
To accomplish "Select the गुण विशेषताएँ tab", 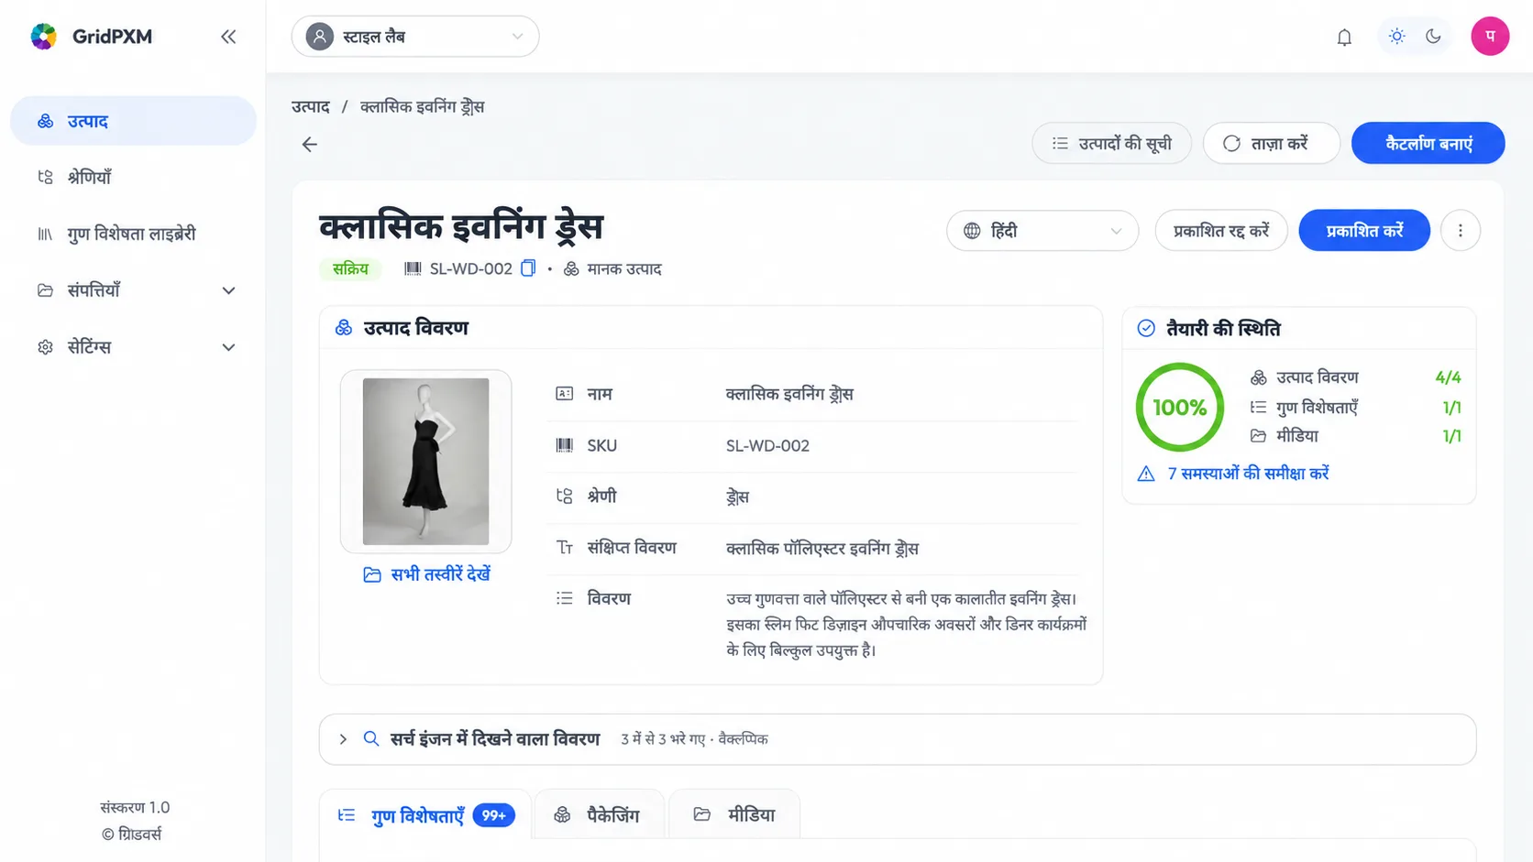I will (x=425, y=815).
